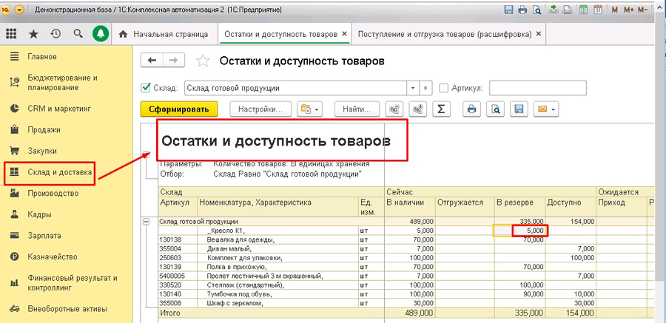Open Внеоборотные активы section

(67, 308)
